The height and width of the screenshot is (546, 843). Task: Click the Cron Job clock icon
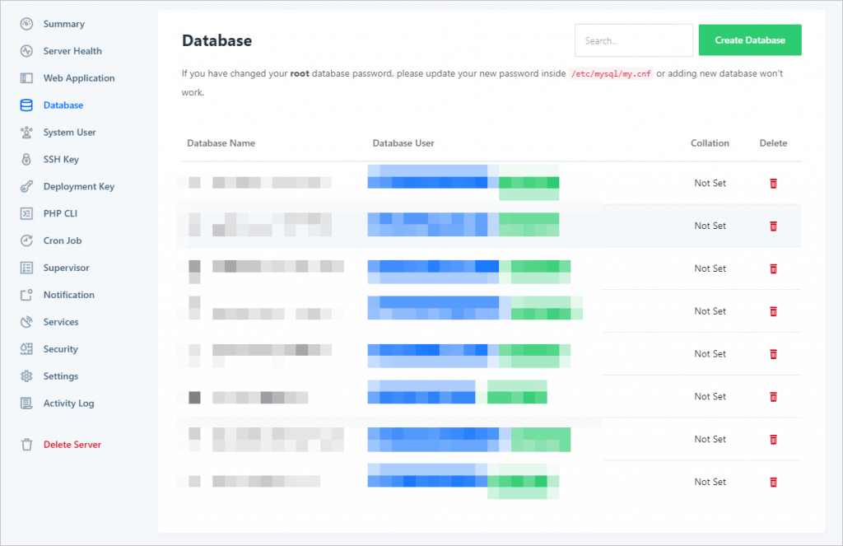26,240
